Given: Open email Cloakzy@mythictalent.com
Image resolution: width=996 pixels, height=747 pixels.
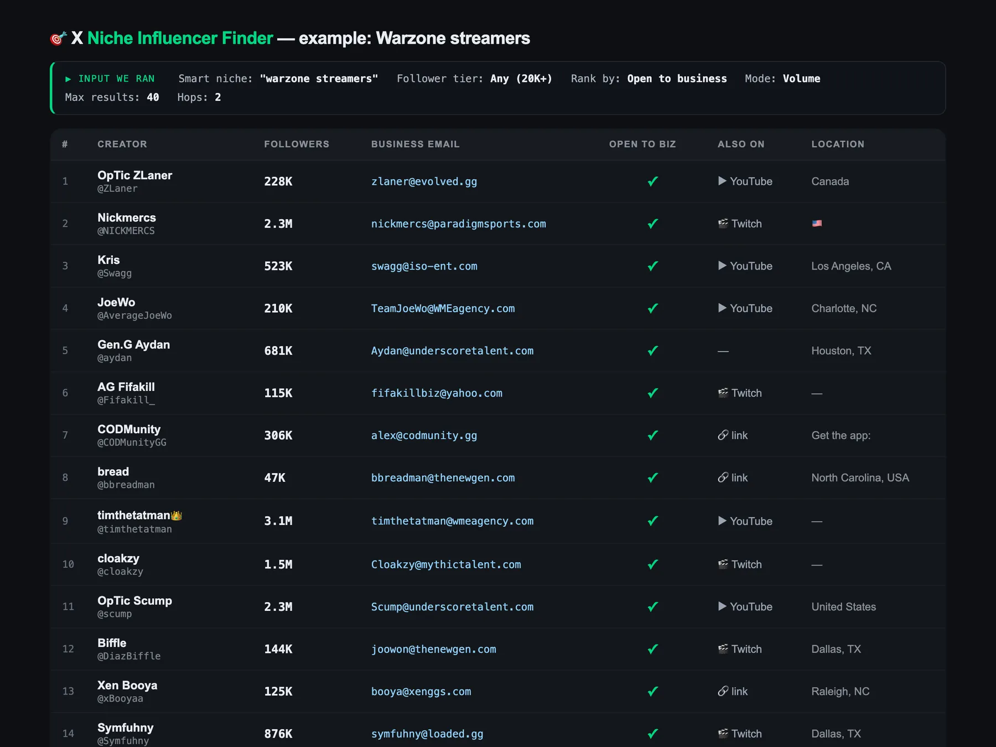Looking at the screenshot, I should pyautogui.click(x=446, y=564).
